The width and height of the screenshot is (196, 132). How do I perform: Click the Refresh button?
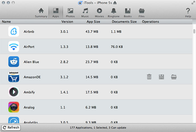pyautogui.click(x=11, y=128)
